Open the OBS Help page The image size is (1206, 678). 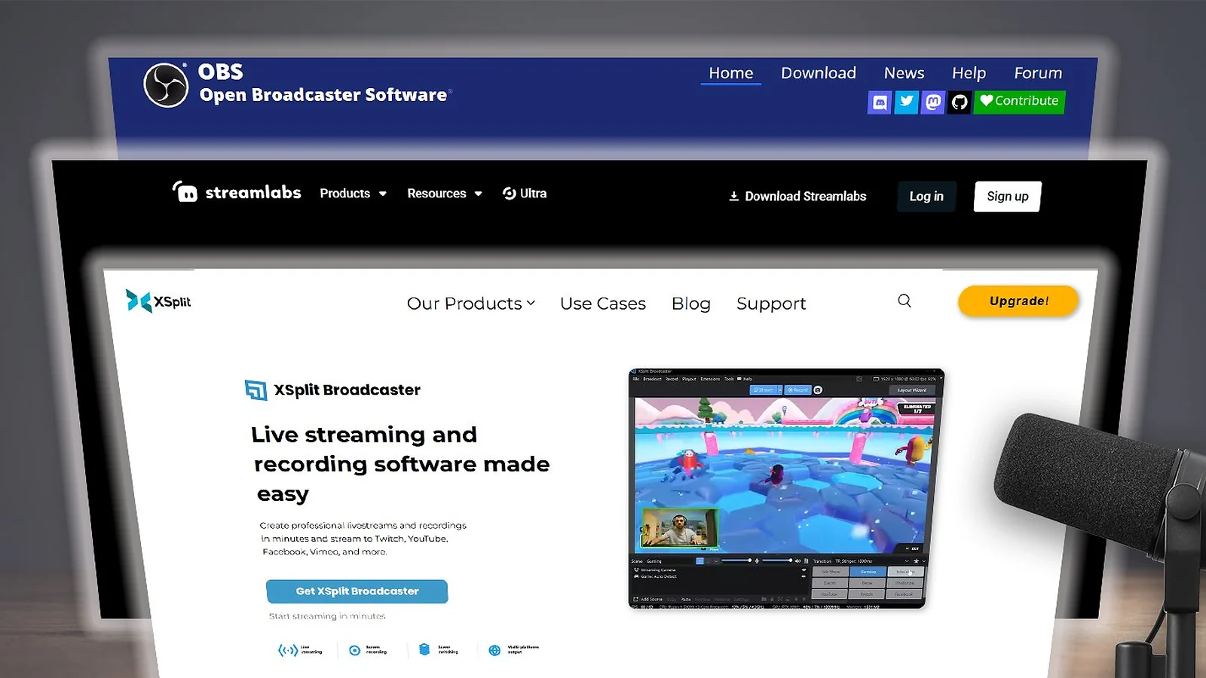click(969, 73)
